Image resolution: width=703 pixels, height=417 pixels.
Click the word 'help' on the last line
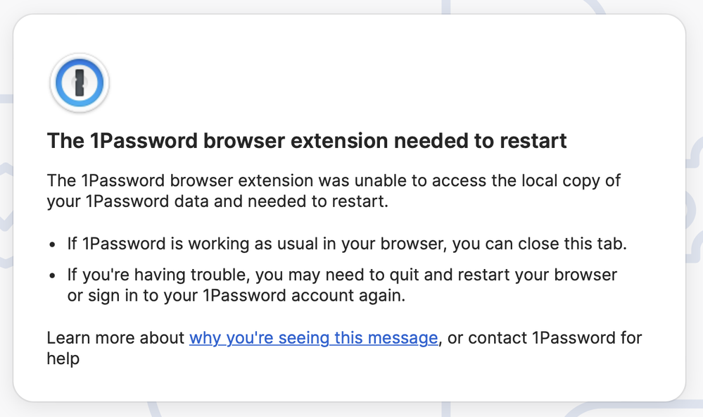tap(63, 359)
